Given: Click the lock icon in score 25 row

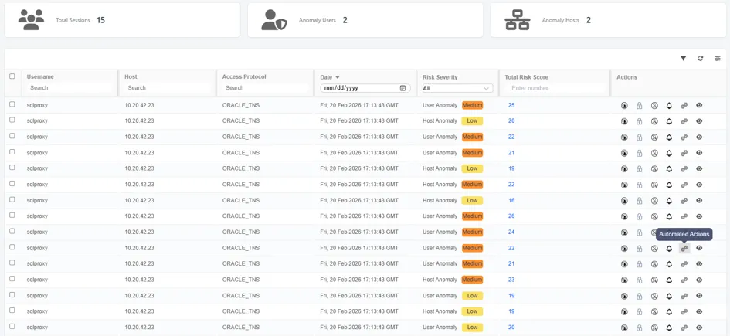Looking at the screenshot, I should (x=639, y=106).
